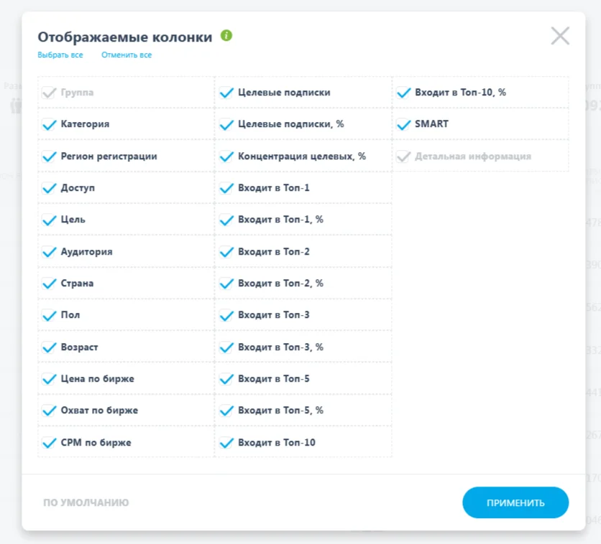
Task: Disable Входит в Топ-10 column
Action: [226, 443]
